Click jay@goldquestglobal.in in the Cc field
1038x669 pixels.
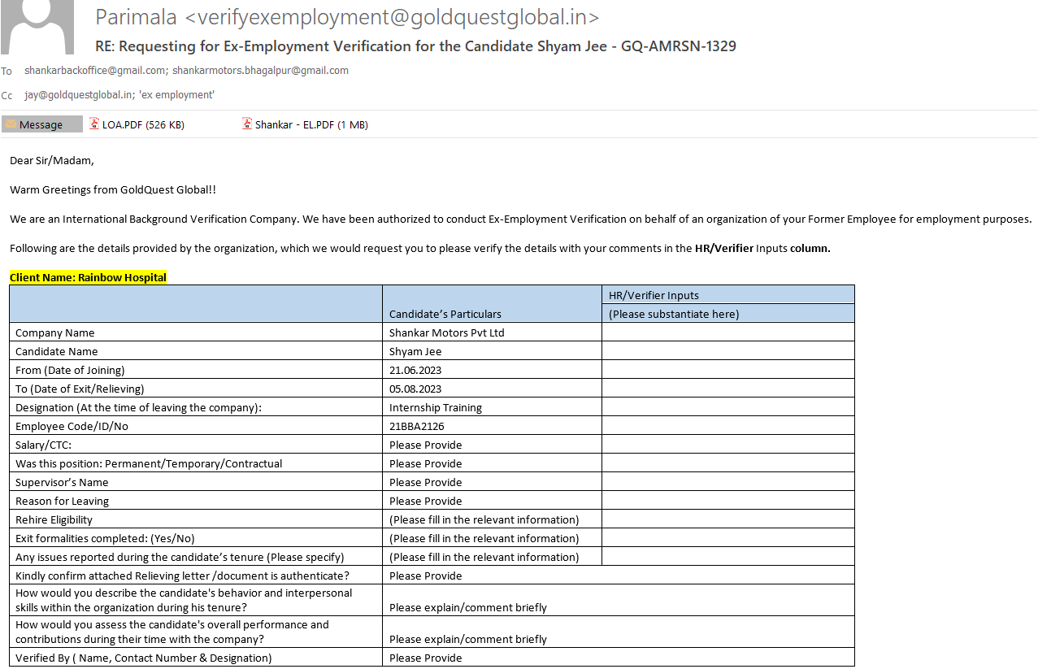pos(79,95)
